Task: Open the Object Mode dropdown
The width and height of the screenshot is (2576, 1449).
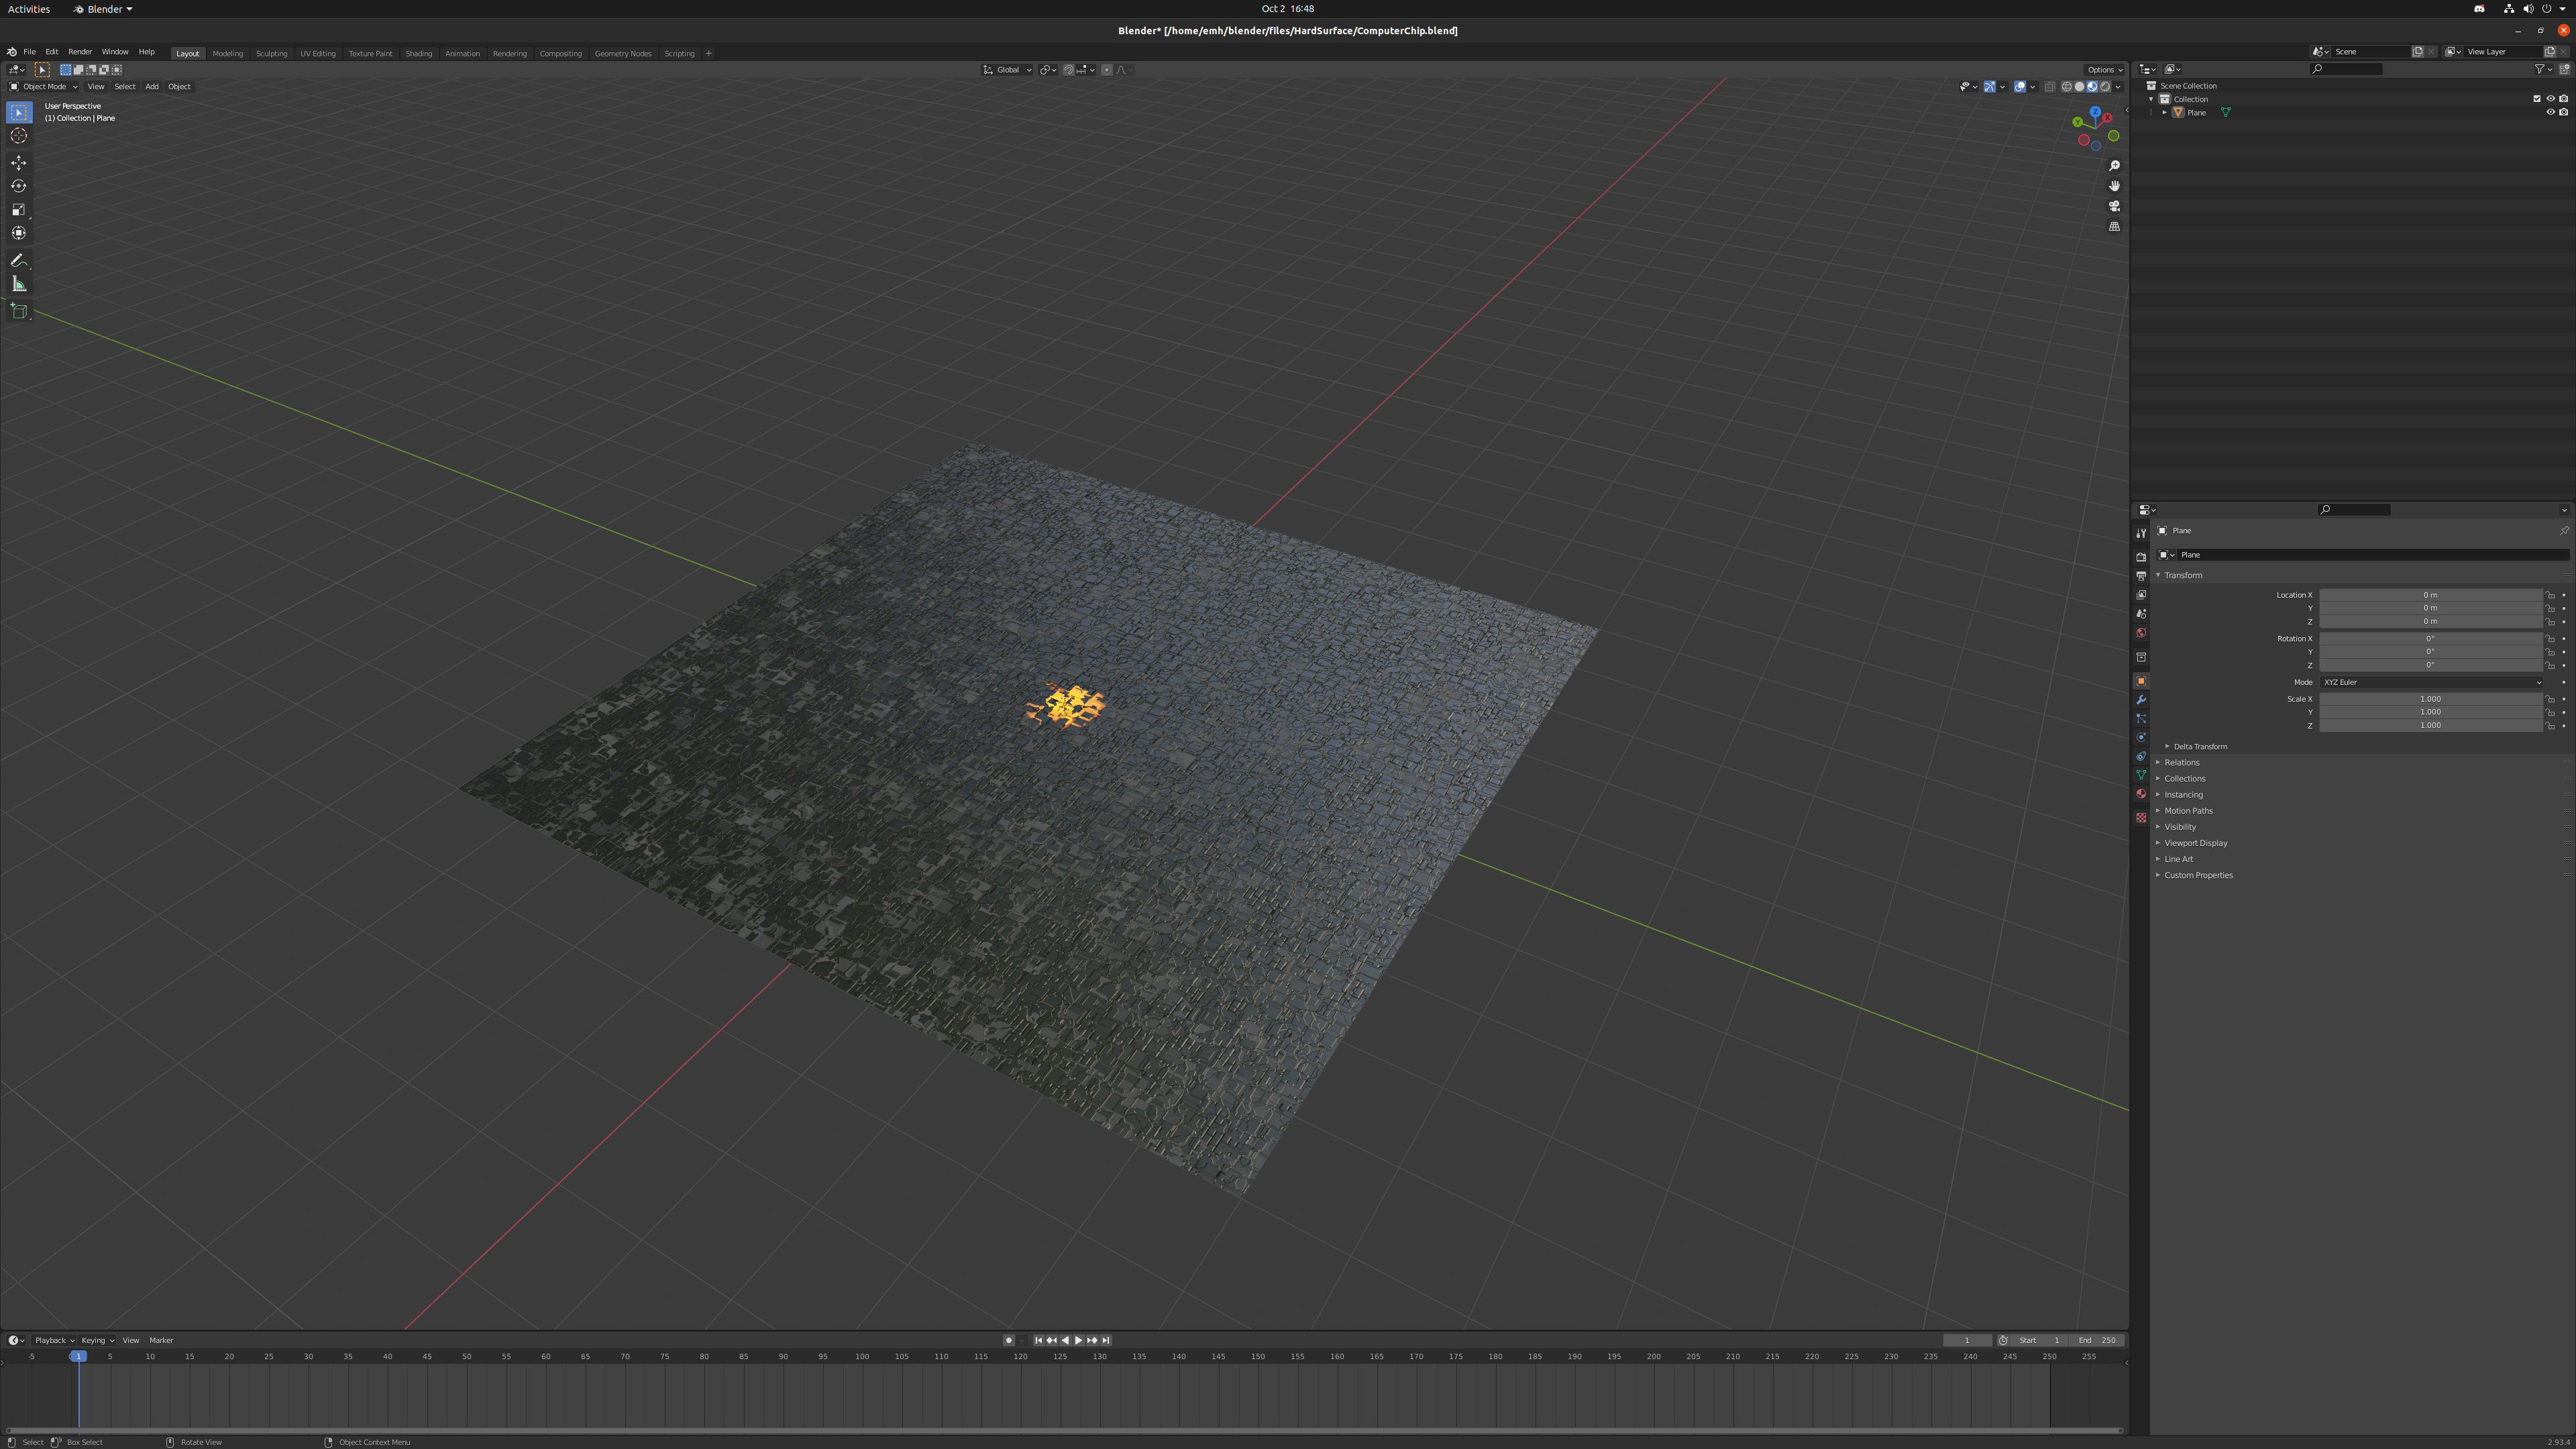Action: tap(43, 87)
